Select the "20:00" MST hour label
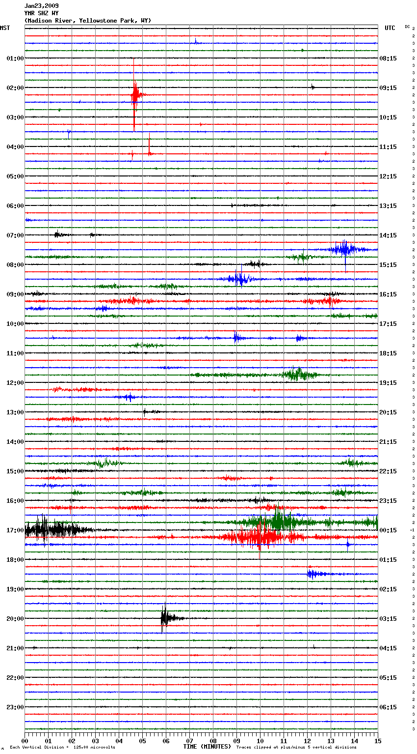 15,619
